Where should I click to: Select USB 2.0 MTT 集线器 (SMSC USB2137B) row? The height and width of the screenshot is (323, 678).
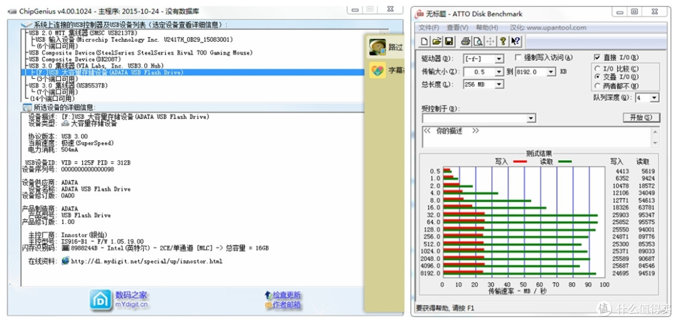[x=83, y=33]
